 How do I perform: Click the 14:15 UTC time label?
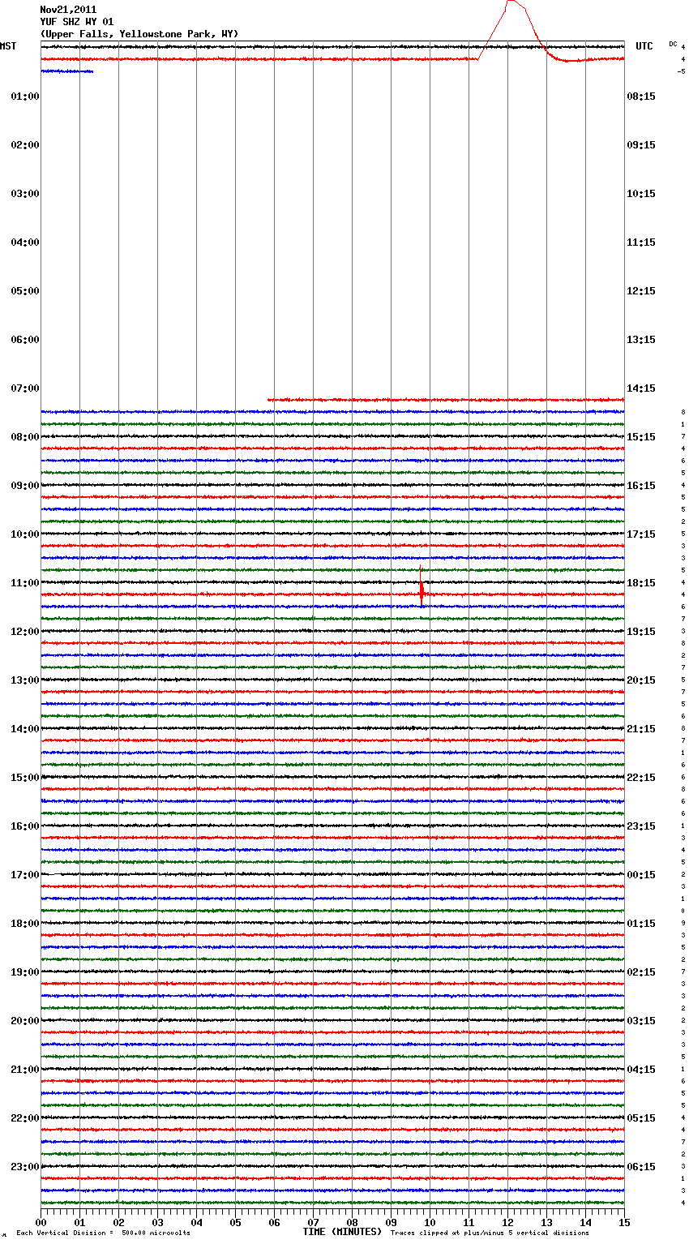[641, 388]
